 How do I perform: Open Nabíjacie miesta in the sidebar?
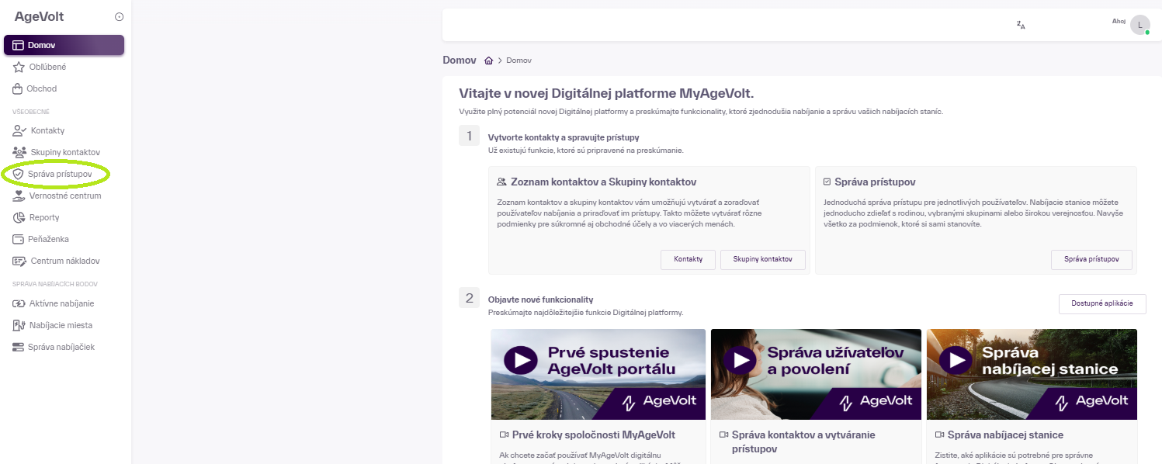pos(64,325)
